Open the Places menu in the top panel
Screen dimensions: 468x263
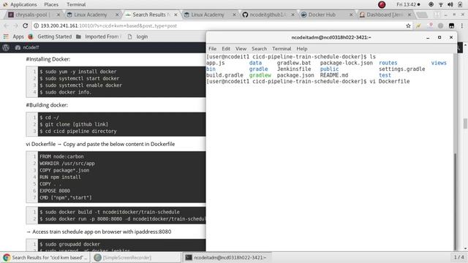click(51, 4)
